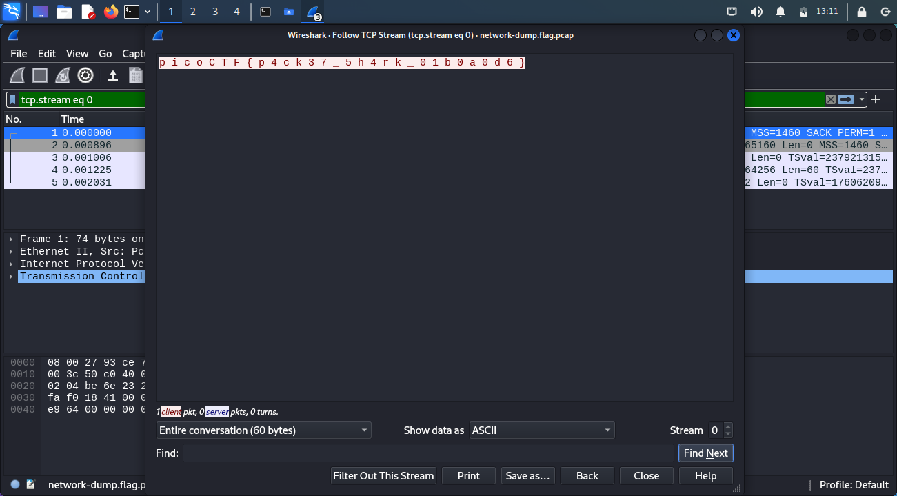
Task: Click the start capture shark fin icon
Action: [17, 75]
